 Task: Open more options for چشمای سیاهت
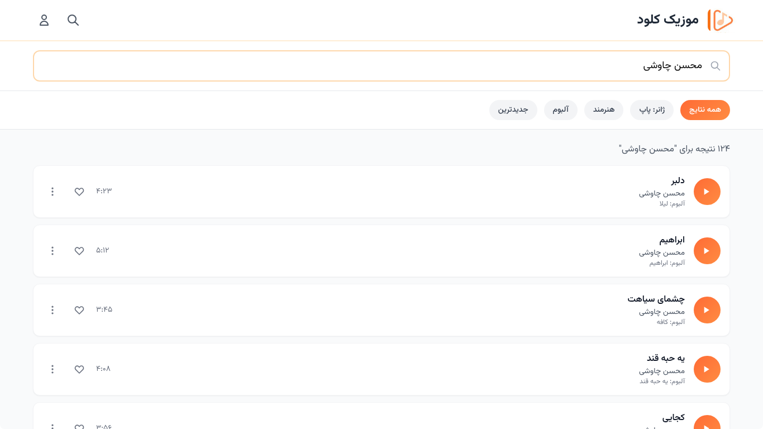[x=53, y=310]
